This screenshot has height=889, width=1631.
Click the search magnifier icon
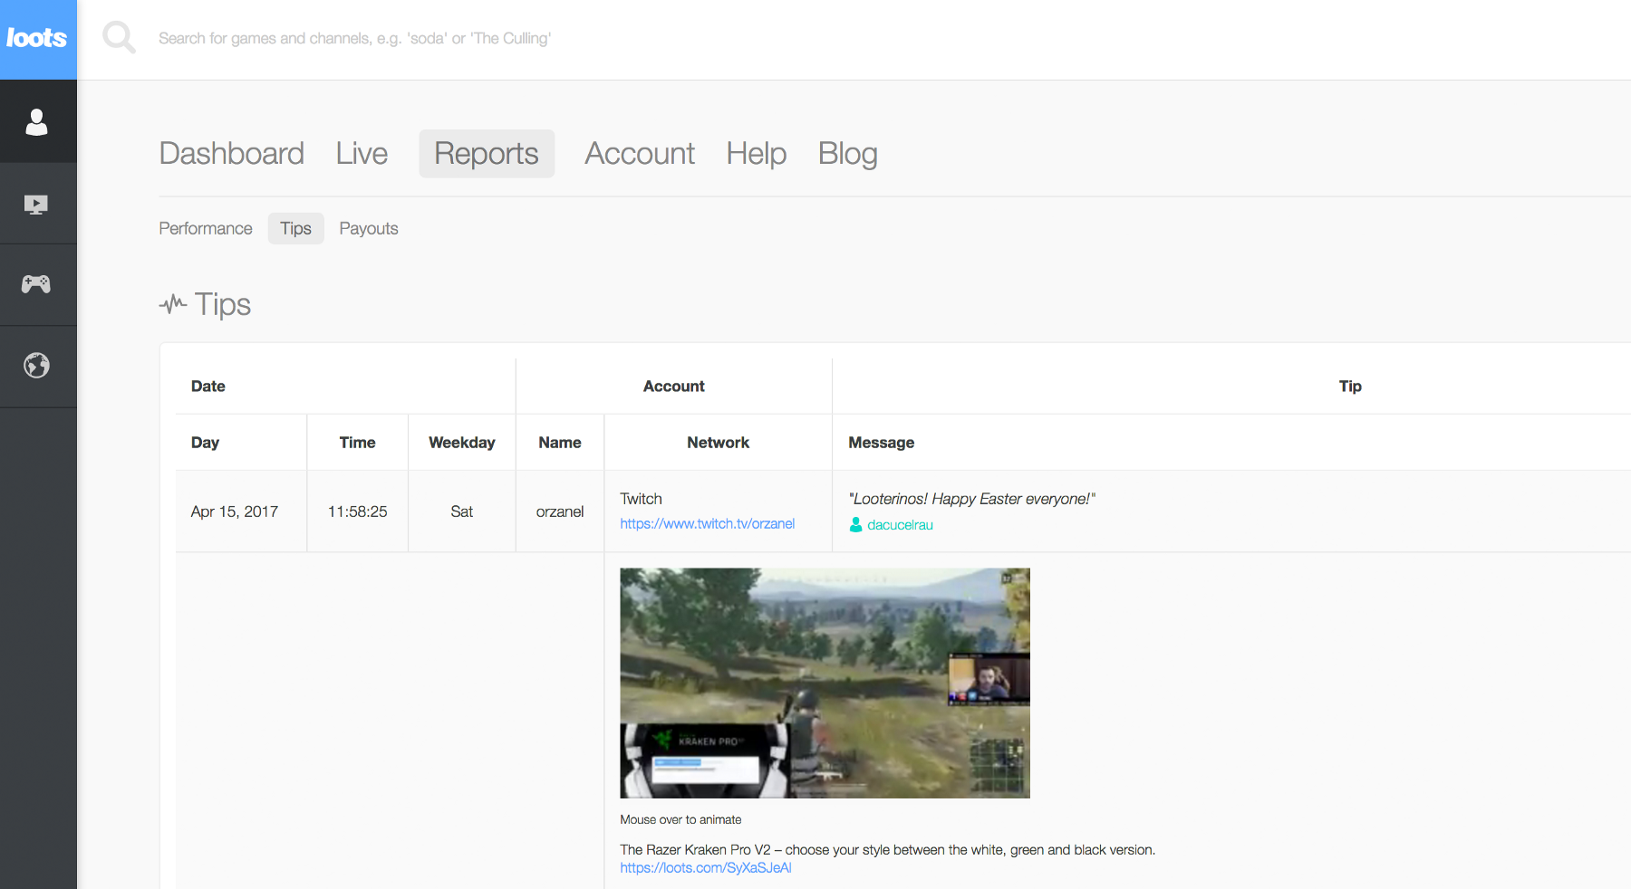pyautogui.click(x=119, y=38)
